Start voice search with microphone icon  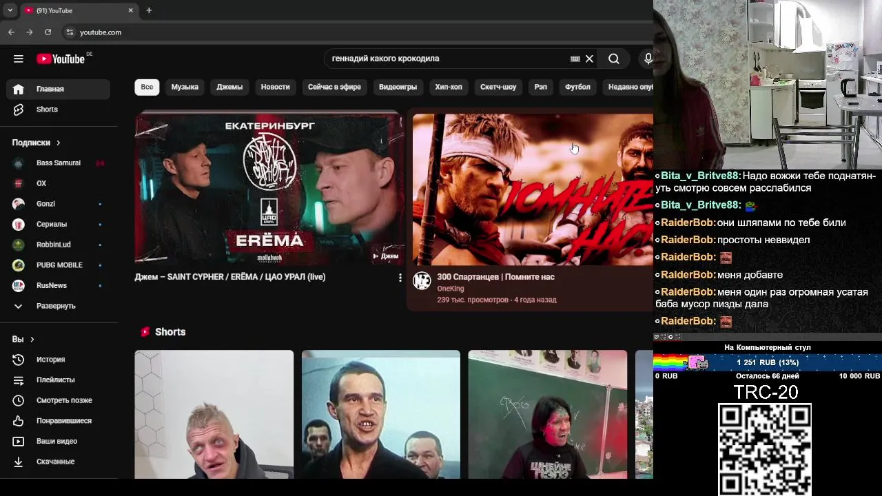tap(648, 59)
